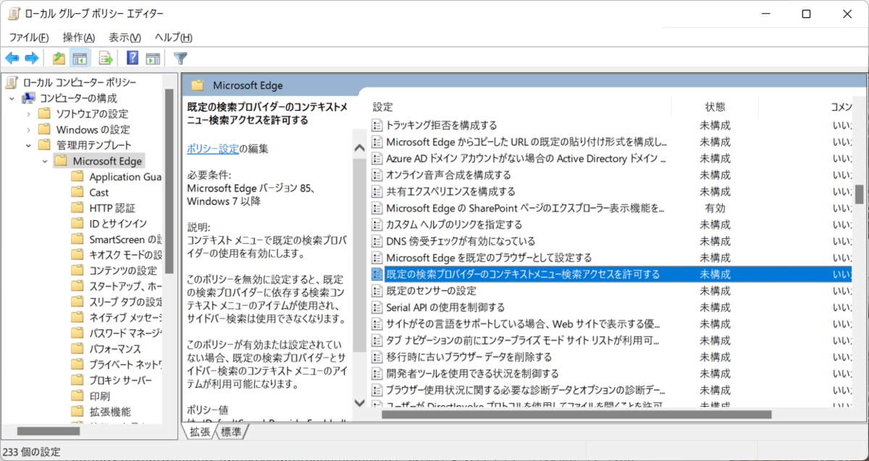Click the パフォーマンス folder icon
Screen dimensions: 869x461
click(x=77, y=349)
